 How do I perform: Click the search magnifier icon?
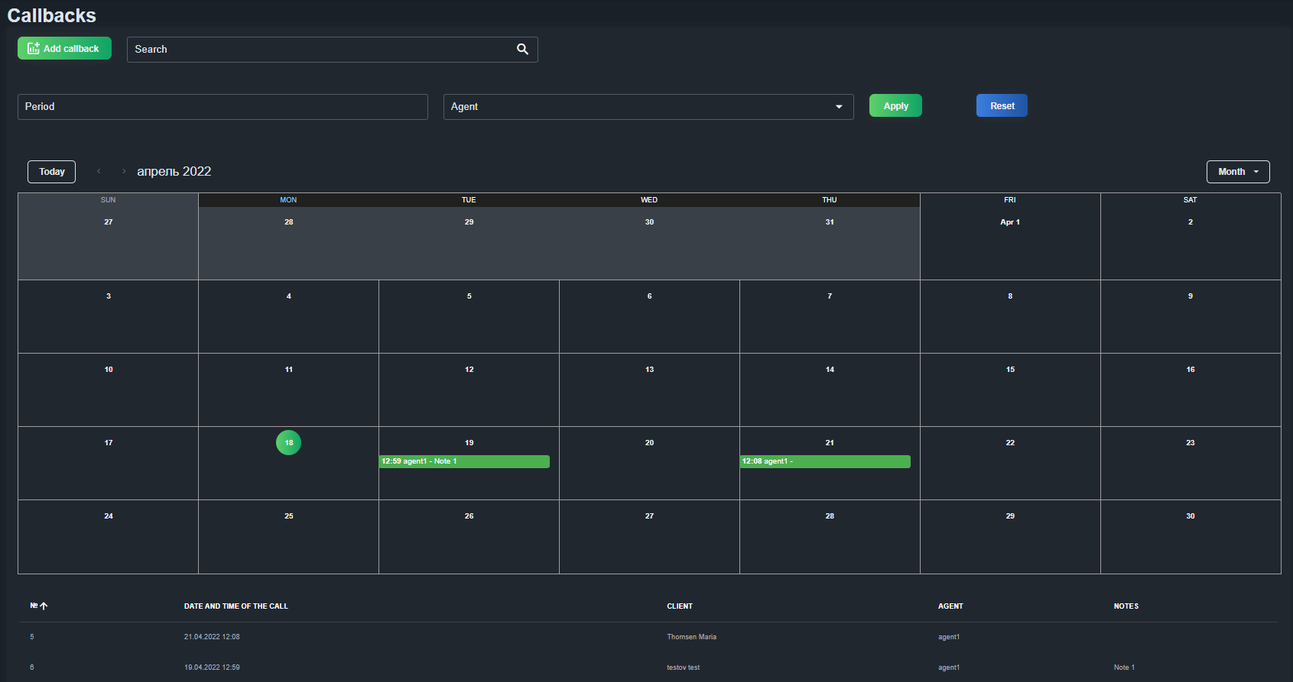click(x=522, y=49)
